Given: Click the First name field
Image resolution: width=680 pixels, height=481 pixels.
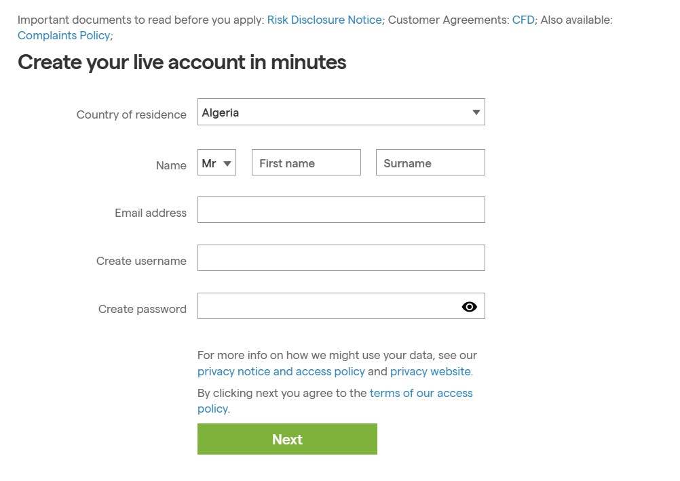Looking at the screenshot, I should tap(306, 163).
